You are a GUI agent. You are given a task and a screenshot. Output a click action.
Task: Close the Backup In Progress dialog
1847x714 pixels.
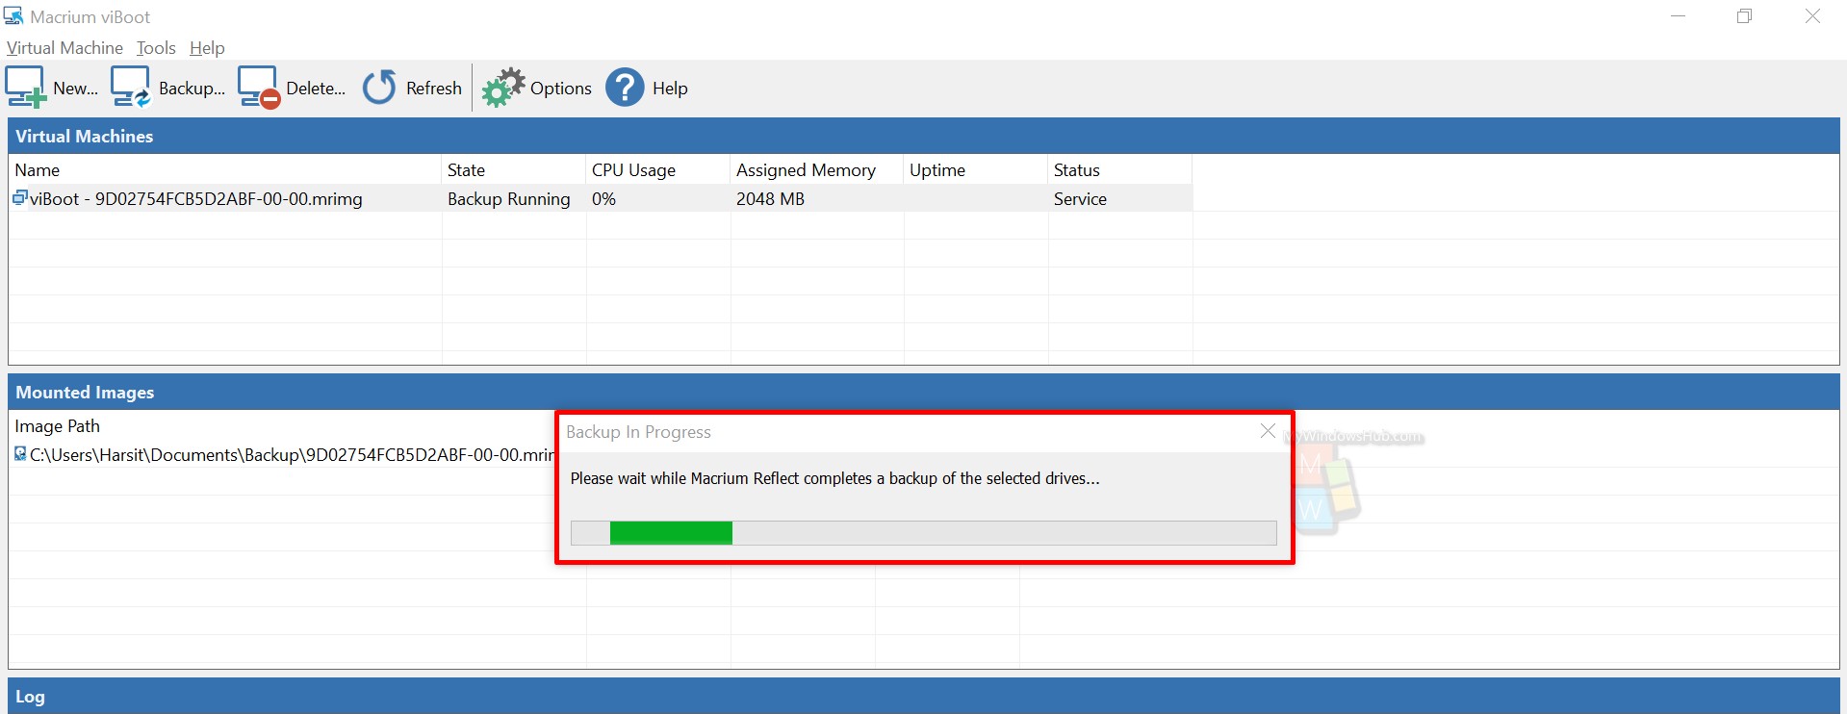(1268, 431)
